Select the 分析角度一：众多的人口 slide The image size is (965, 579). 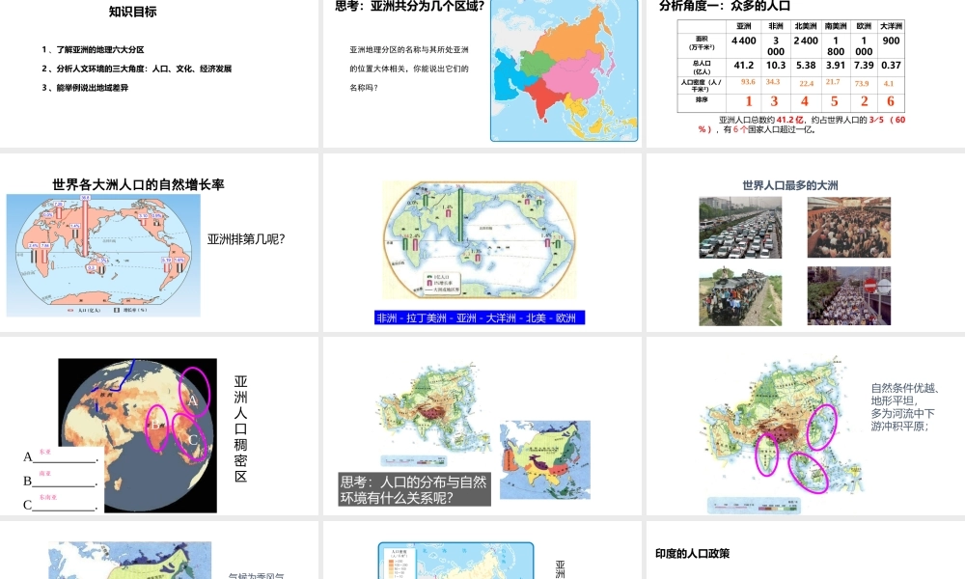click(806, 73)
